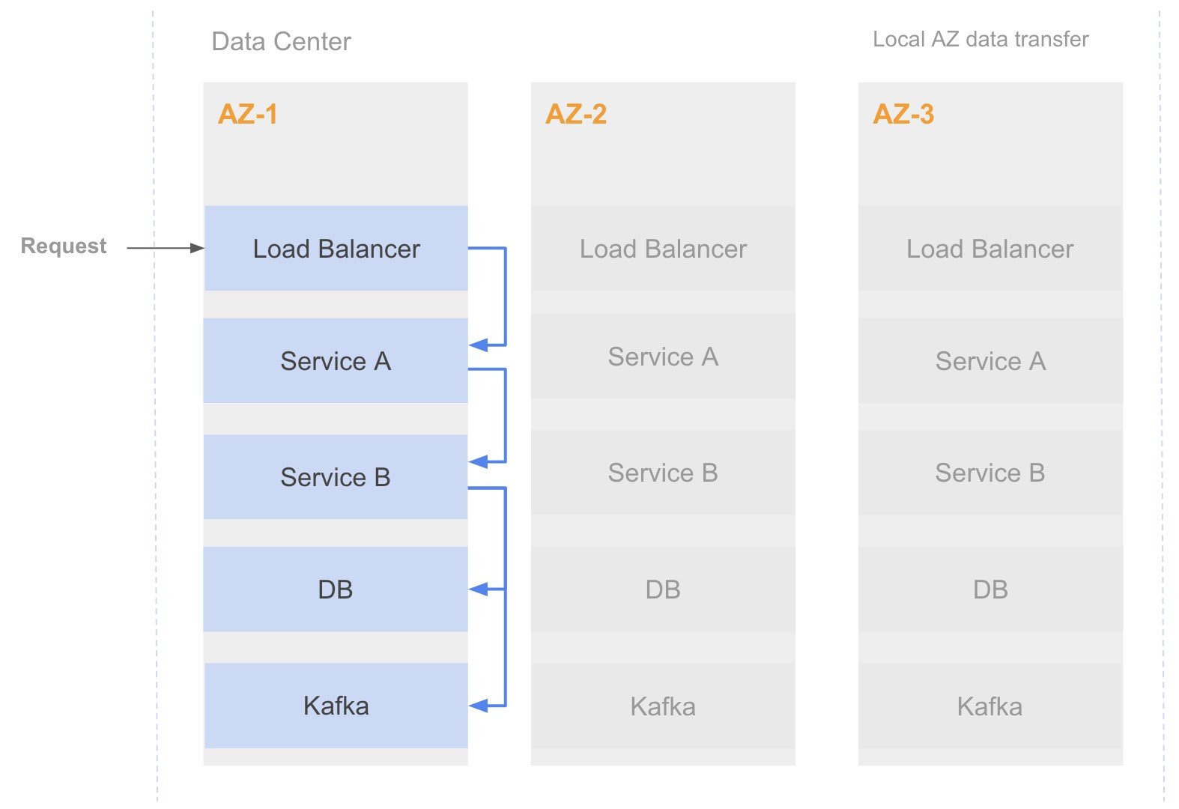Select Service B in AZ-2 column
The height and width of the screenshot is (809, 1179).
click(x=663, y=472)
